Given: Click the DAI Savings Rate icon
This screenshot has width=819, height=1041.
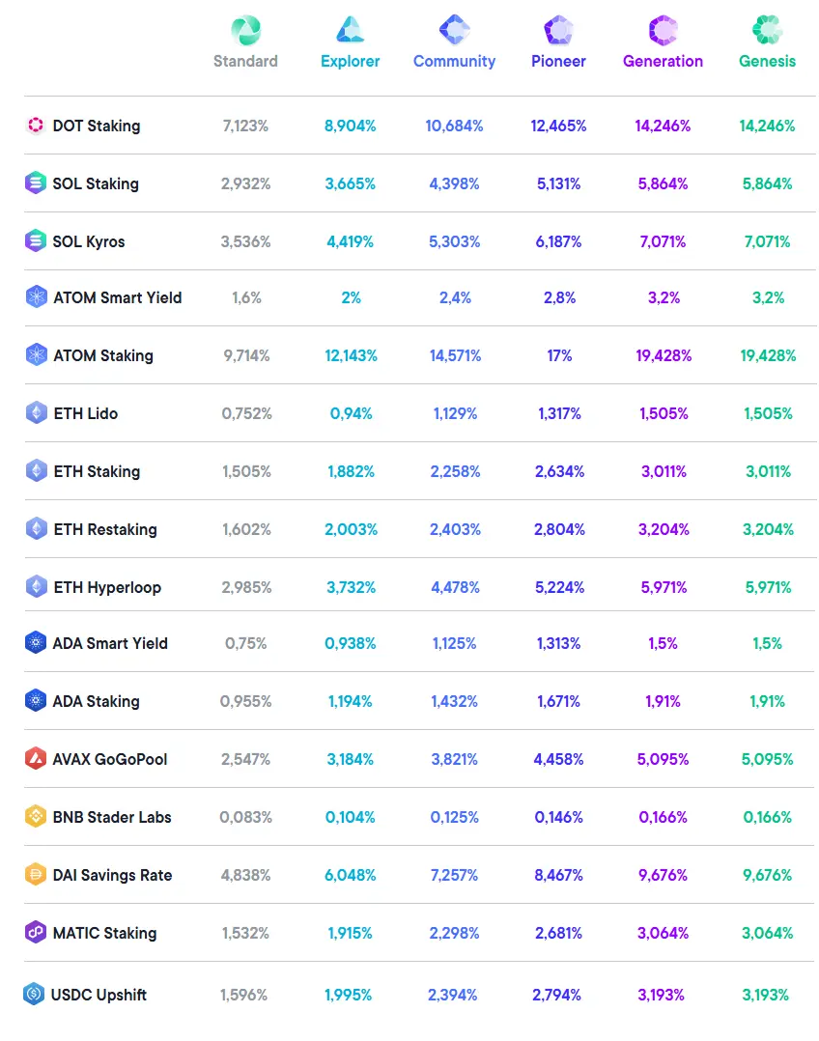Looking at the screenshot, I should [36, 875].
